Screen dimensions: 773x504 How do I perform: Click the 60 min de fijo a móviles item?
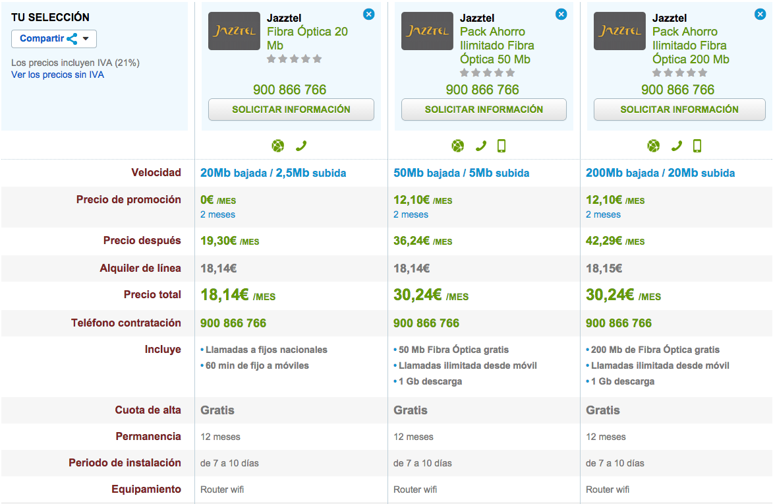pos(258,365)
